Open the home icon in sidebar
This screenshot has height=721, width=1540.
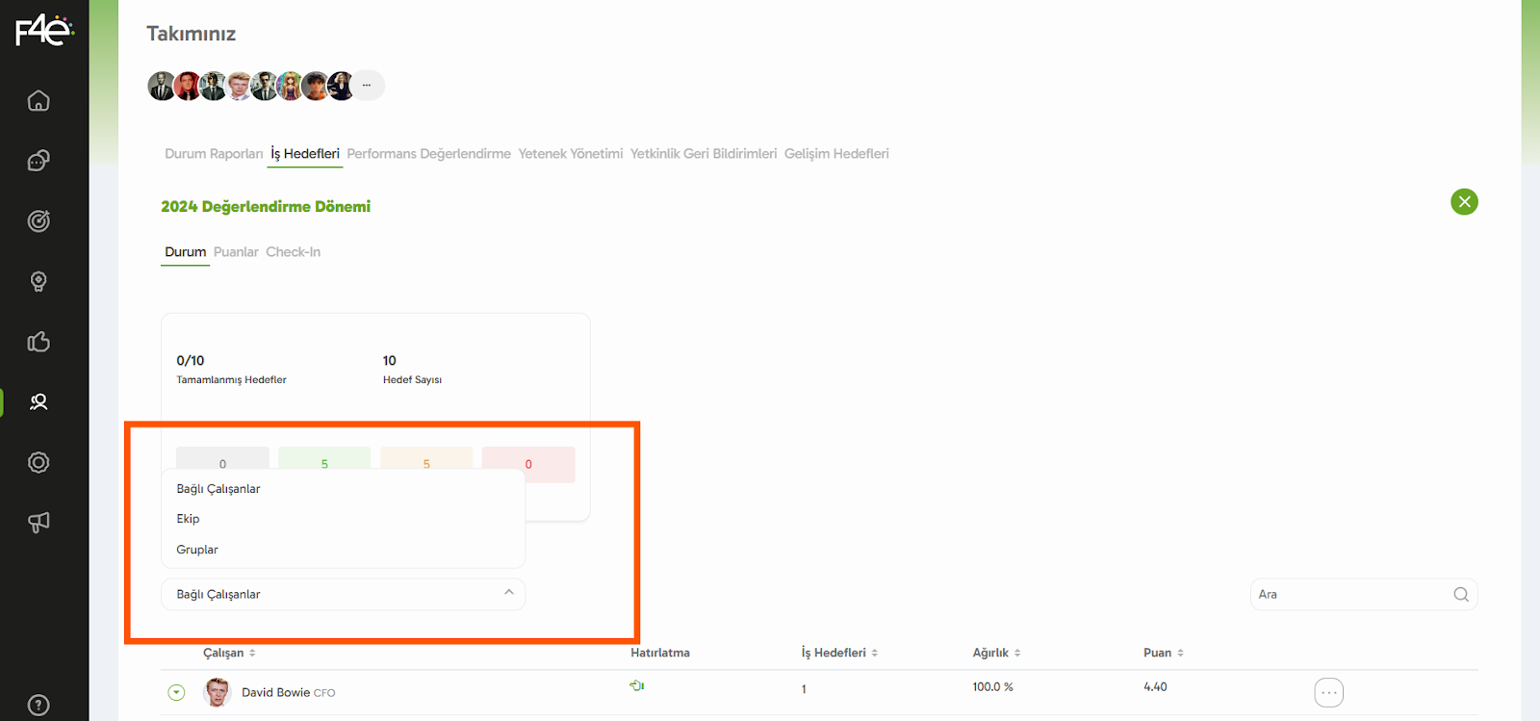click(38, 101)
